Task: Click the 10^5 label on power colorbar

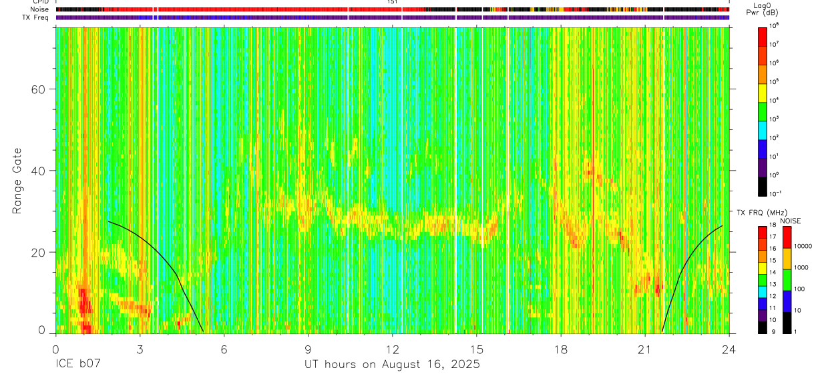Action: [x=775, y=81]
